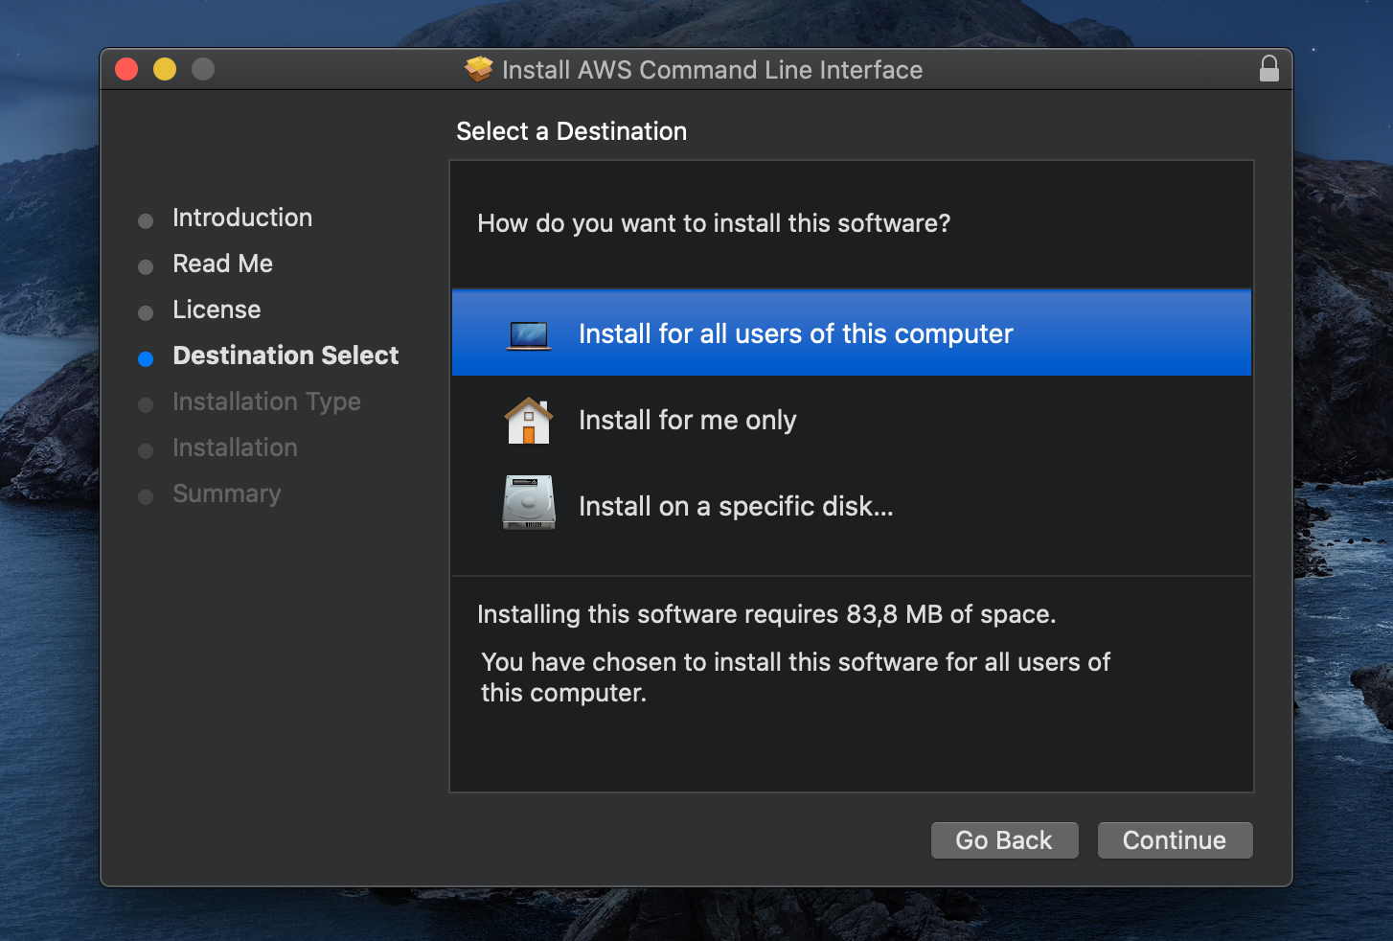Click the Install AWS Command Line Interface title
Image resolution: width=1393 pixels, height=941 pixels.
click(x=712, y=70)
